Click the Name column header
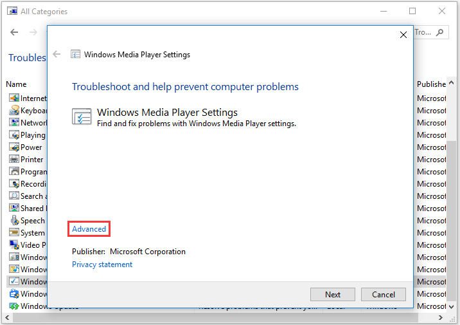The image size is (460, 325). pyautogui.click(x=16, y=84)
